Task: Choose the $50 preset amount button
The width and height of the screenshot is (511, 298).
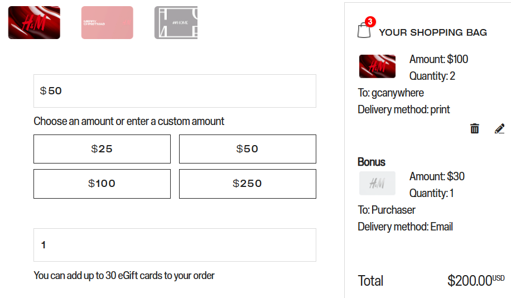Action: tap(247, 149)
